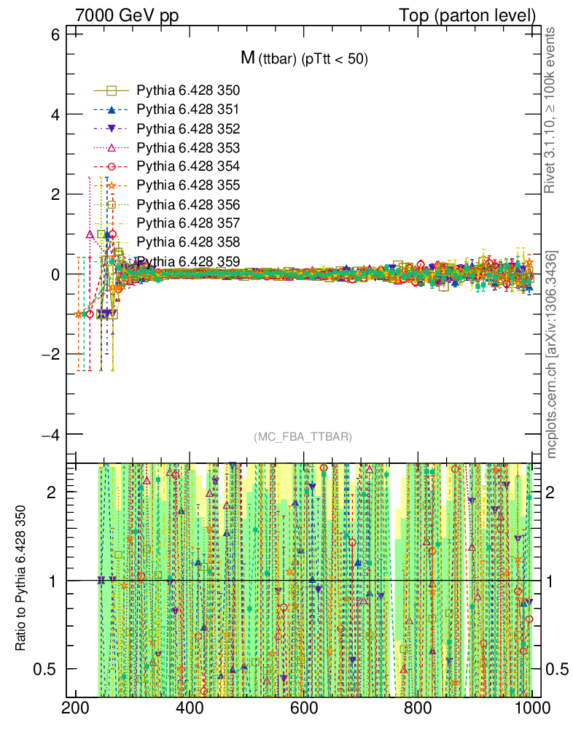The image size is (573, 747).
Task: Click the red open circle for Pythia 354
Action: 112,166
